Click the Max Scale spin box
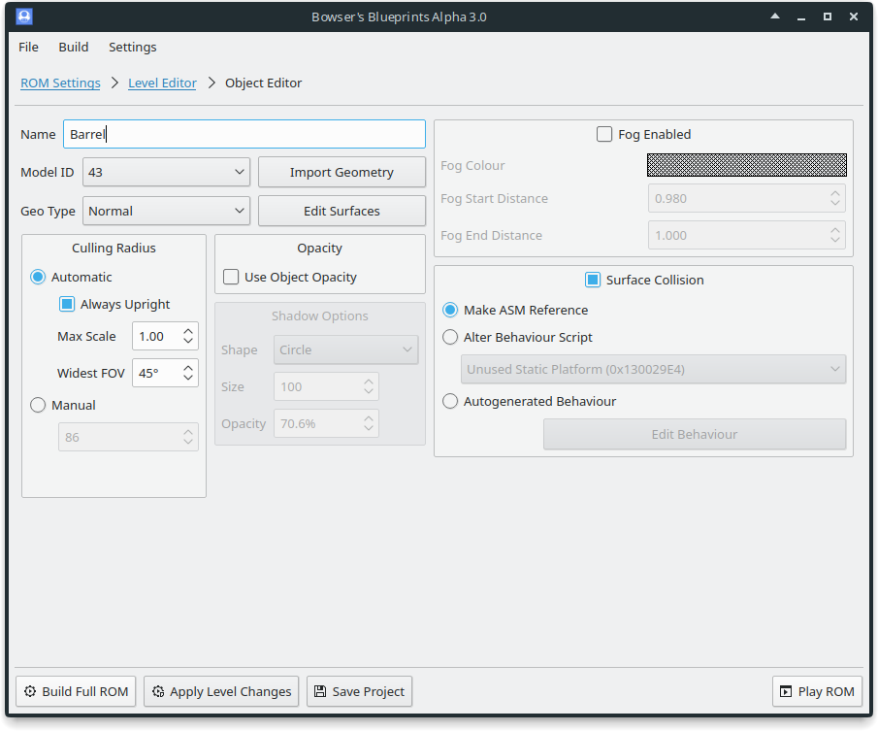The image size is (878, 731). tap(165, 336)
